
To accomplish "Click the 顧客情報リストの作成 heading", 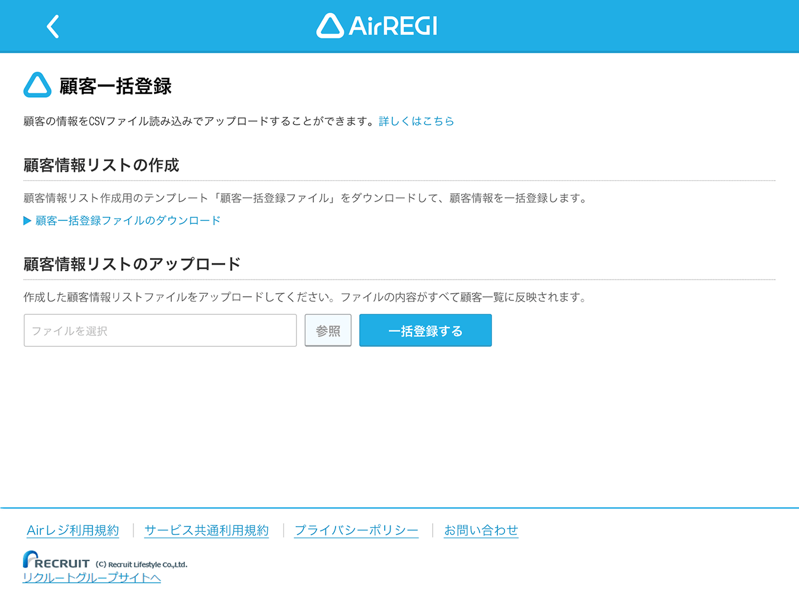I will 101,165.
